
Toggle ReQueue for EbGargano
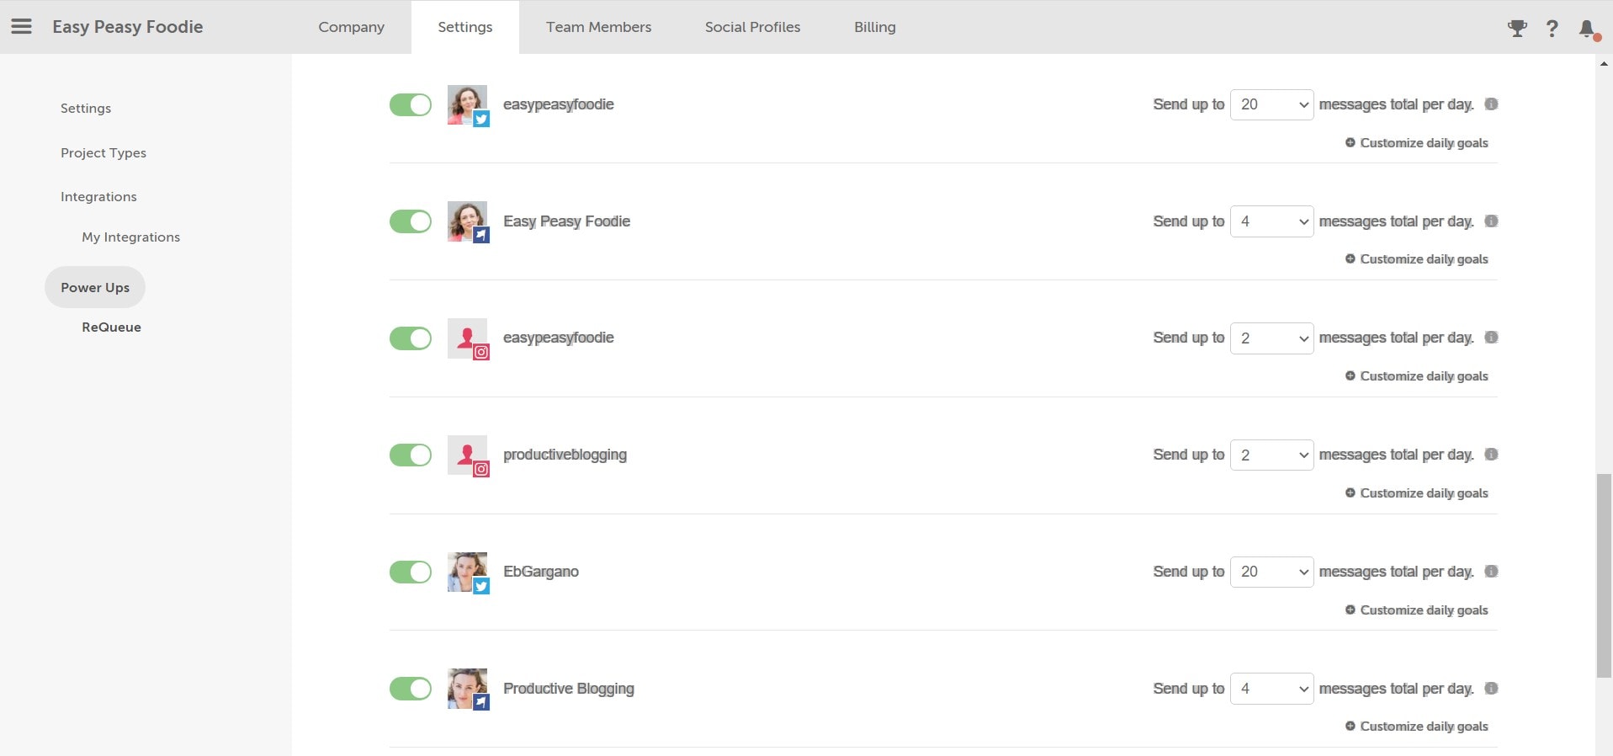pos(411,572)
